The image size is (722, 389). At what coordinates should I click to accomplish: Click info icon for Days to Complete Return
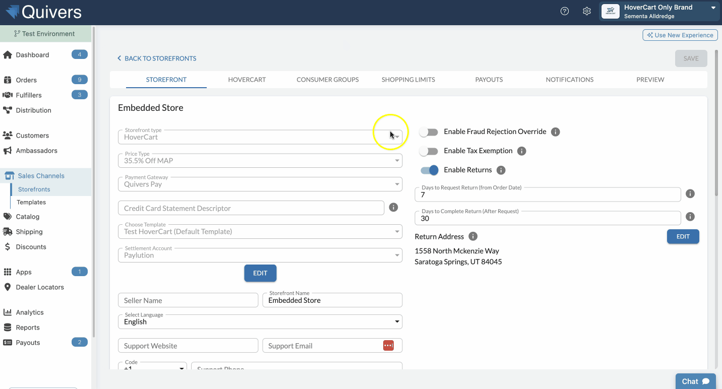click(691, 217)
